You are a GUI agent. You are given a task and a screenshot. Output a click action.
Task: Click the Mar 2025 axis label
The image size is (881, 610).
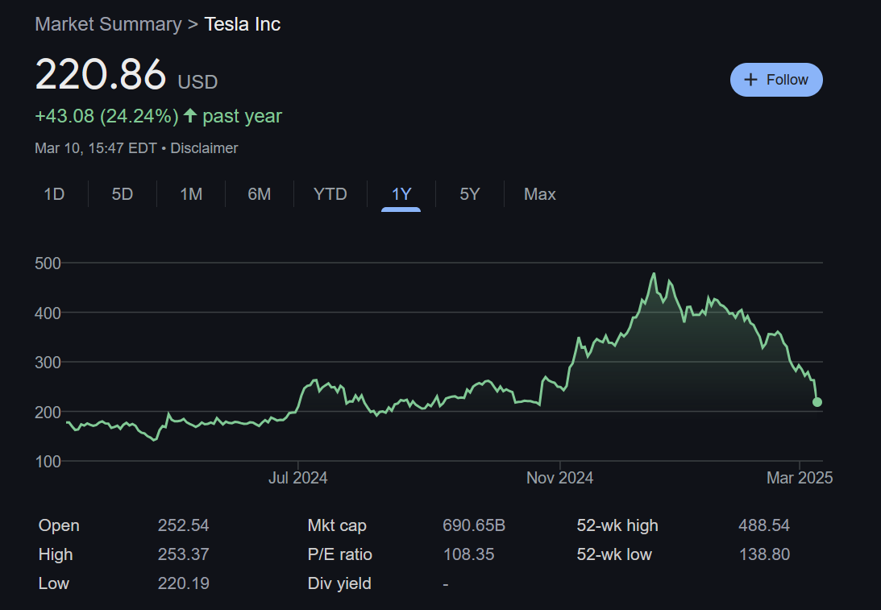[800, 478]
